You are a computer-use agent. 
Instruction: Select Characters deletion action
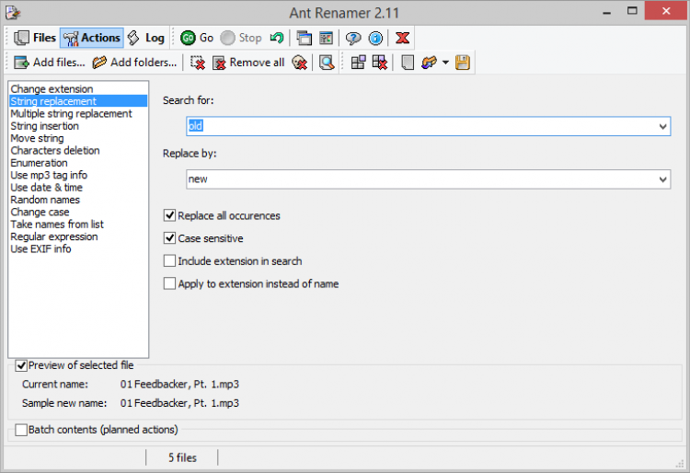pos(78,151)
